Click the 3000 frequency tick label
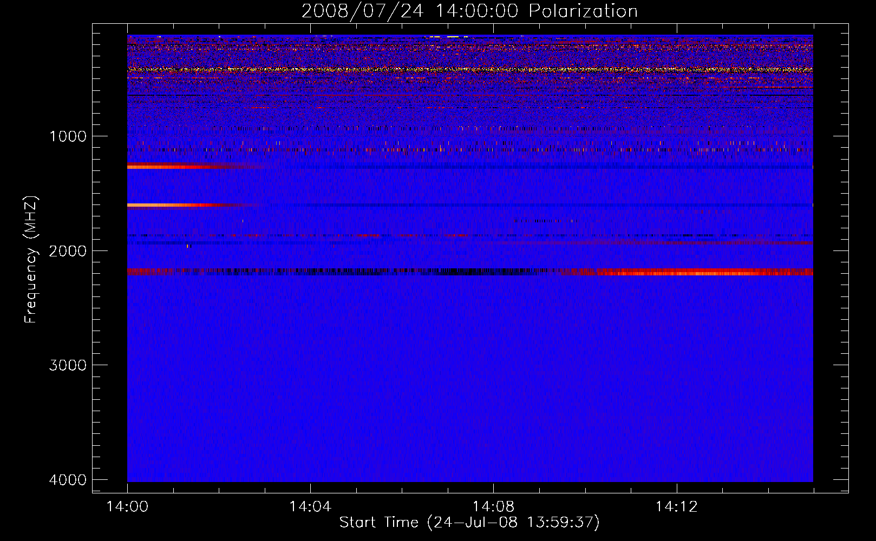 [68, 365]
